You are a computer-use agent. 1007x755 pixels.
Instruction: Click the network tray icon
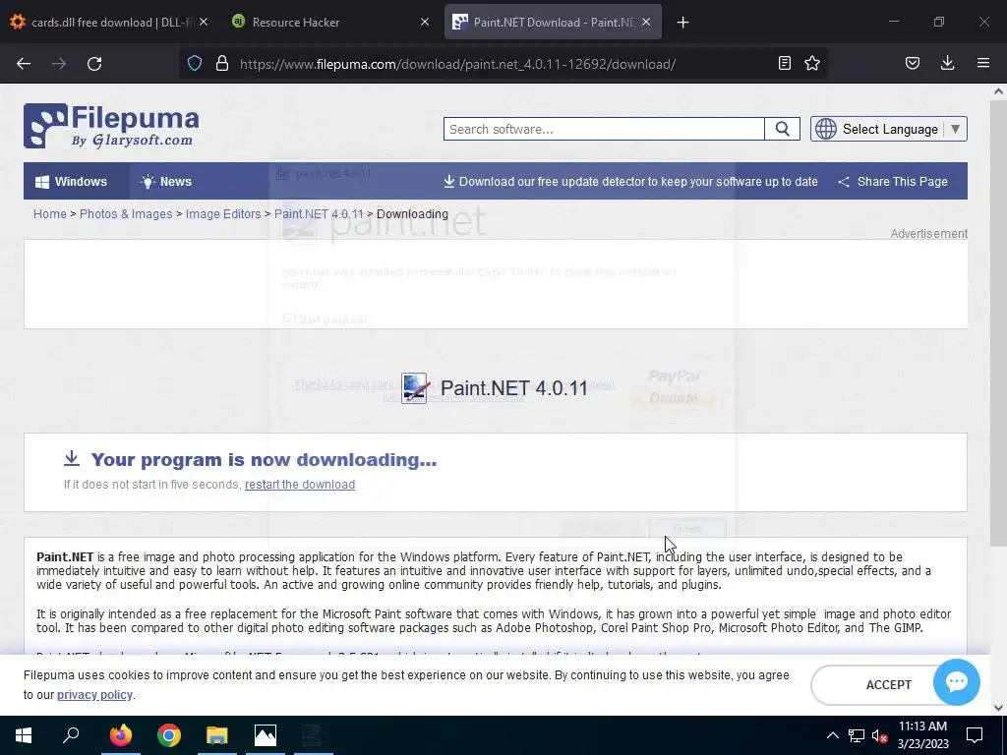click(857, 735)
